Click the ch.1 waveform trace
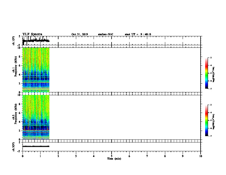This screenshot has height=175, width=226. 36,41
